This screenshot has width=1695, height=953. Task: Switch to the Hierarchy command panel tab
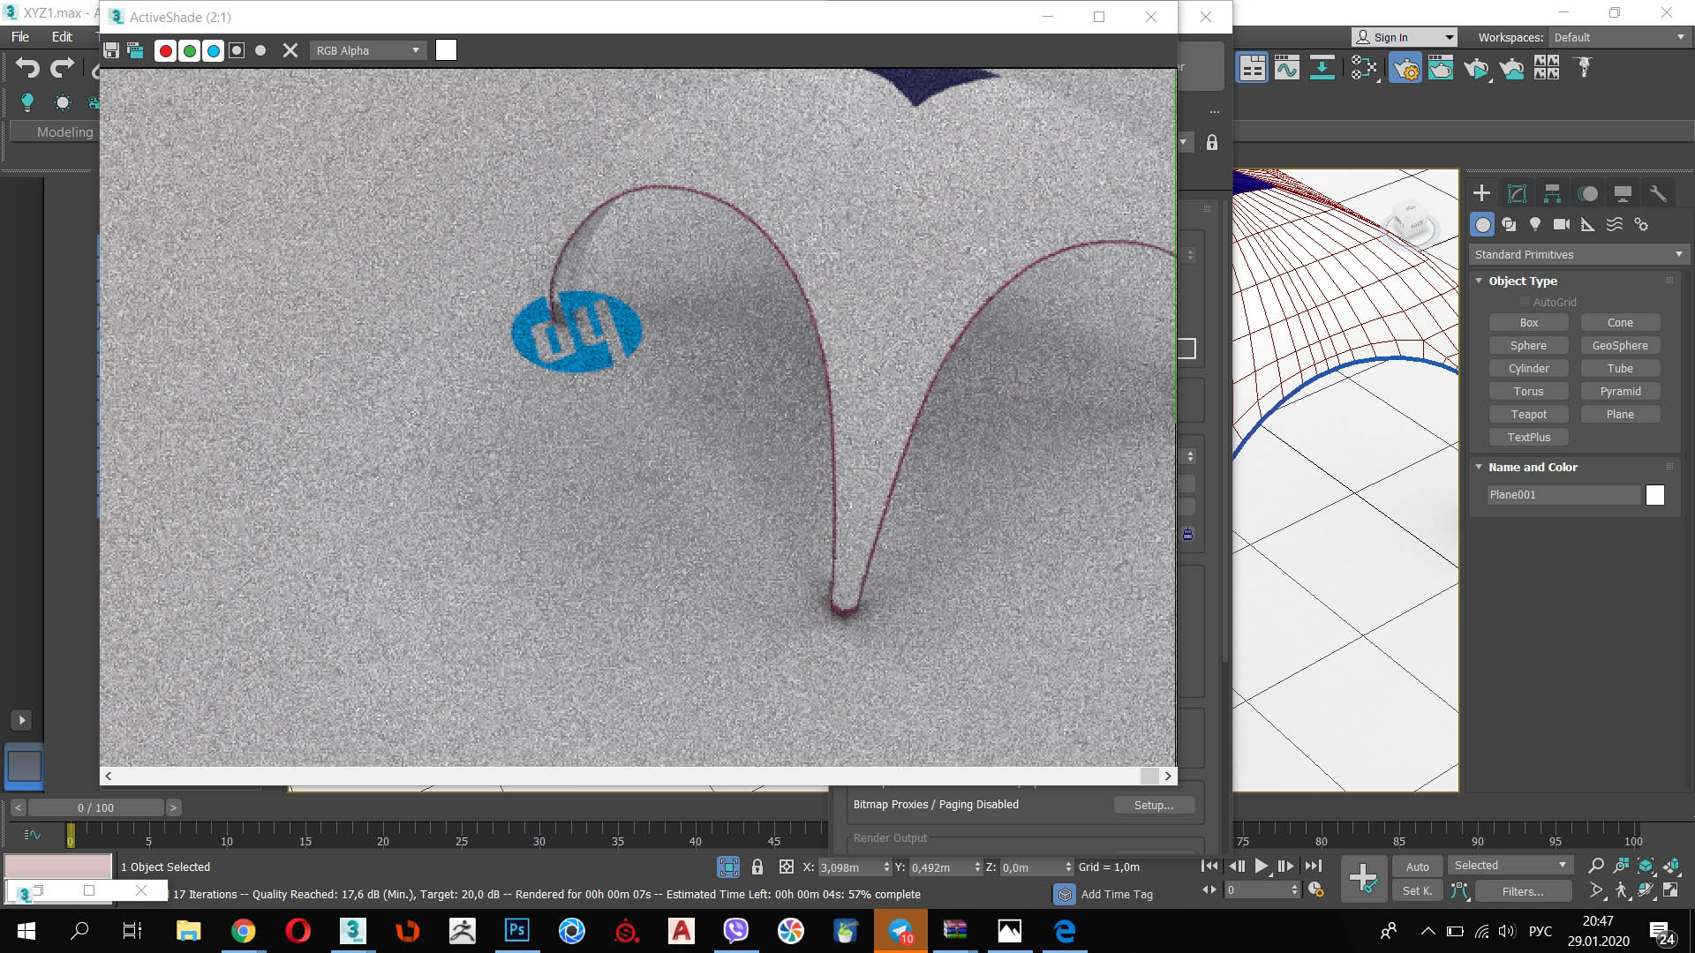[x=1552, y=193]
